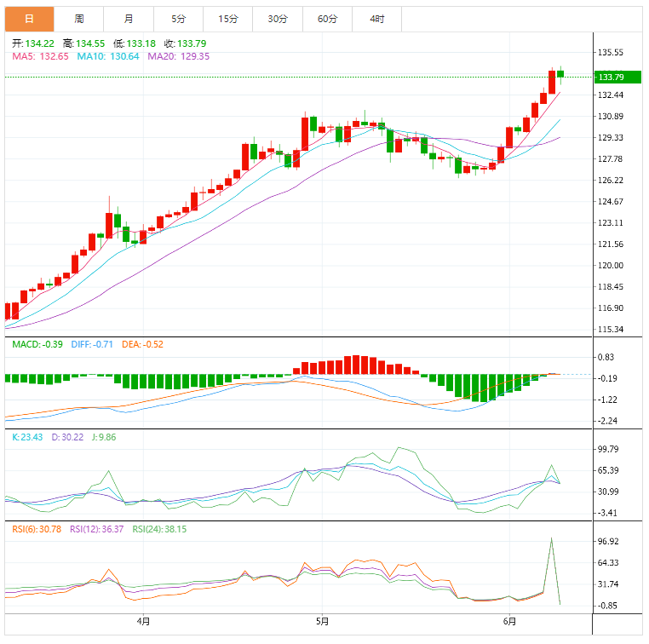This screenshot has height=644, width=649.
Task: Select the 60分 timeframe tab
Action: pos(327,19)
